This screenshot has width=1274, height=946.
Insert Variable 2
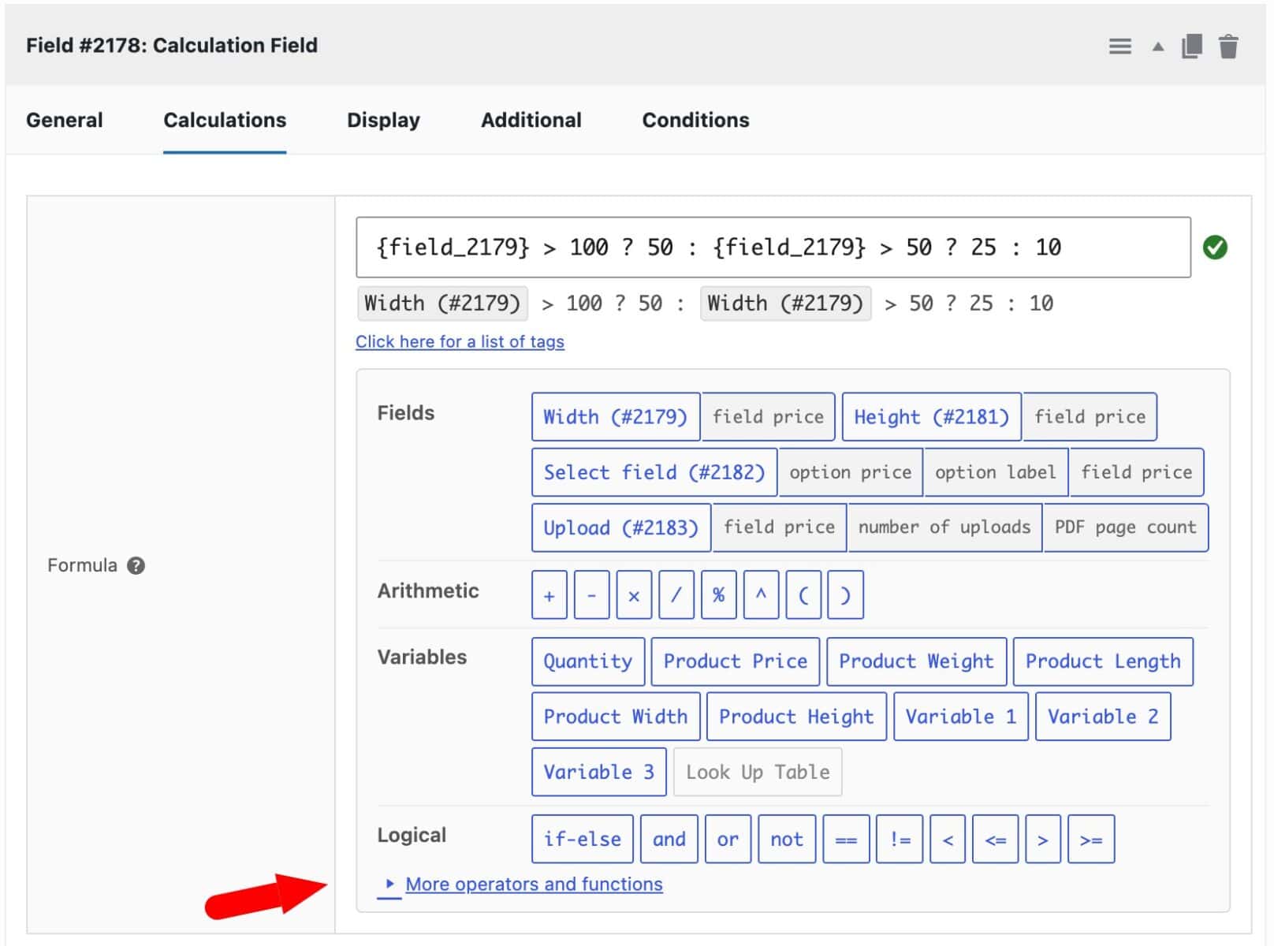pos(1103,717)
